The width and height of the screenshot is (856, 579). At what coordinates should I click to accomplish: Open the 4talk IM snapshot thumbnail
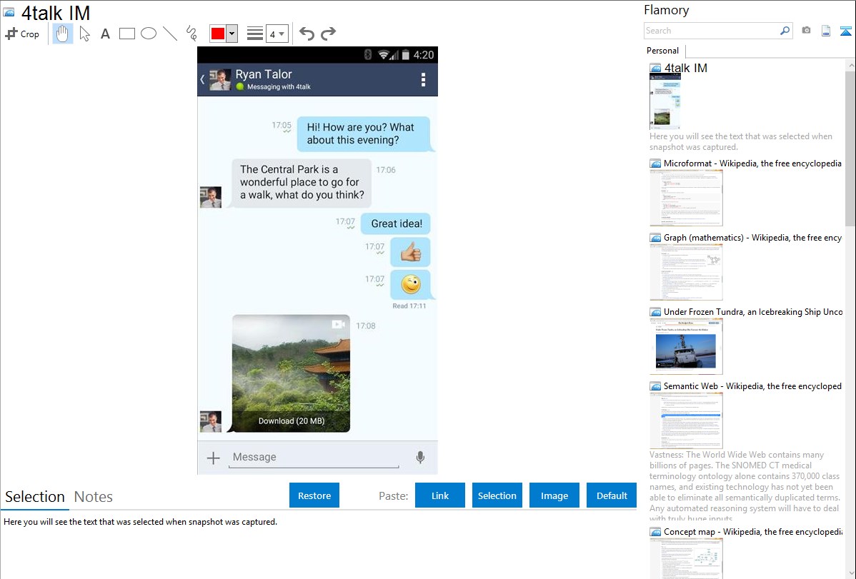pyautogui.click(x=665, y=102)
